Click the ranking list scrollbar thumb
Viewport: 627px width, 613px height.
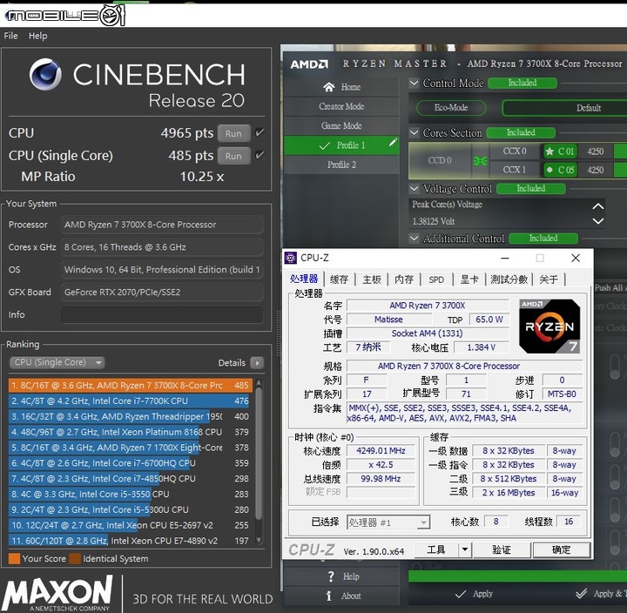(259, 454)
